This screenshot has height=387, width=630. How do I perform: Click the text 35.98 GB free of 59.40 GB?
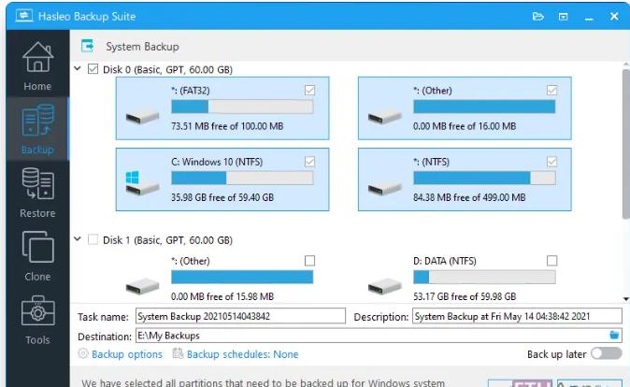[222, 197]
